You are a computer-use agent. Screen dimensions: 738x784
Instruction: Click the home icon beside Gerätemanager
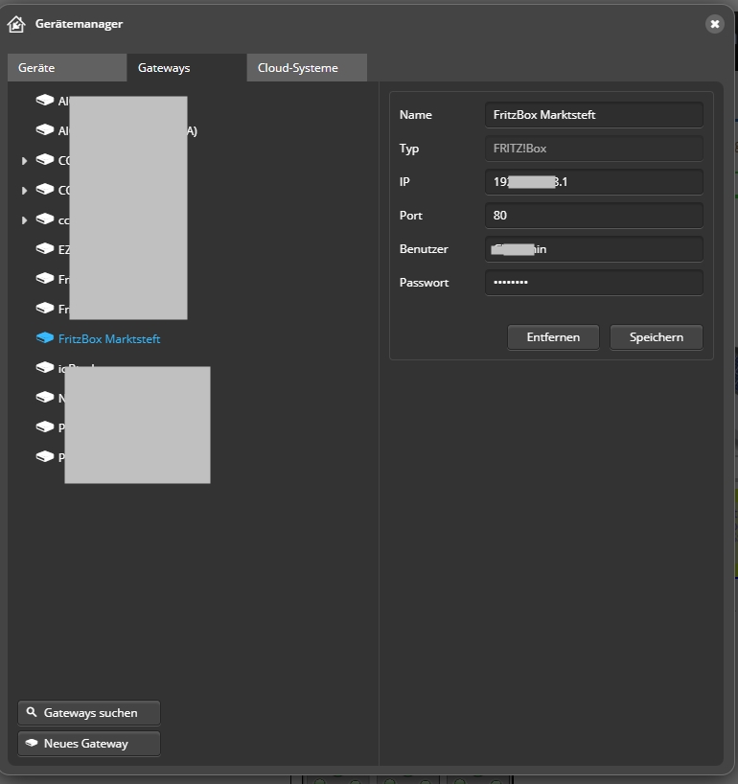point(16,24)
